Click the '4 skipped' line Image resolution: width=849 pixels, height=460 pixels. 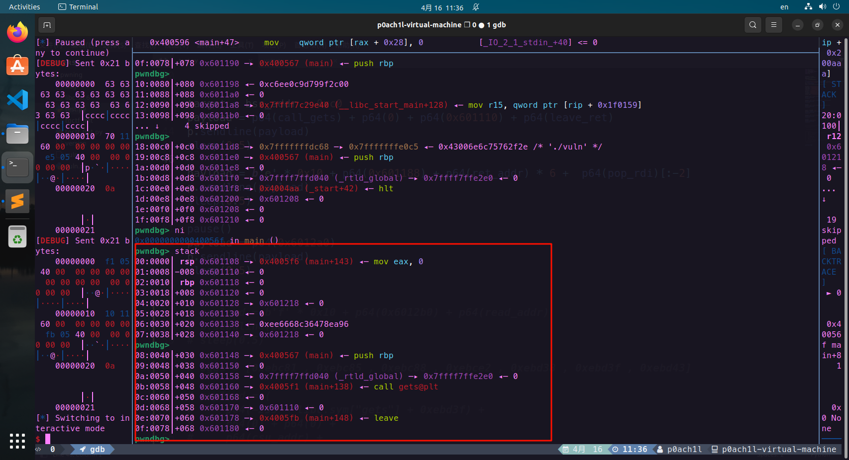pyautogui.click(x=207, y=126)
